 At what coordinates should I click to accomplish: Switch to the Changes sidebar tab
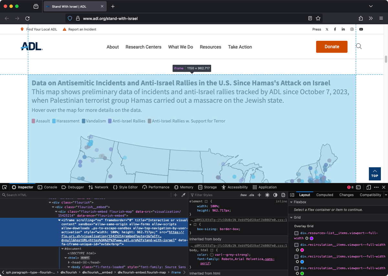(x=346, y=195)
